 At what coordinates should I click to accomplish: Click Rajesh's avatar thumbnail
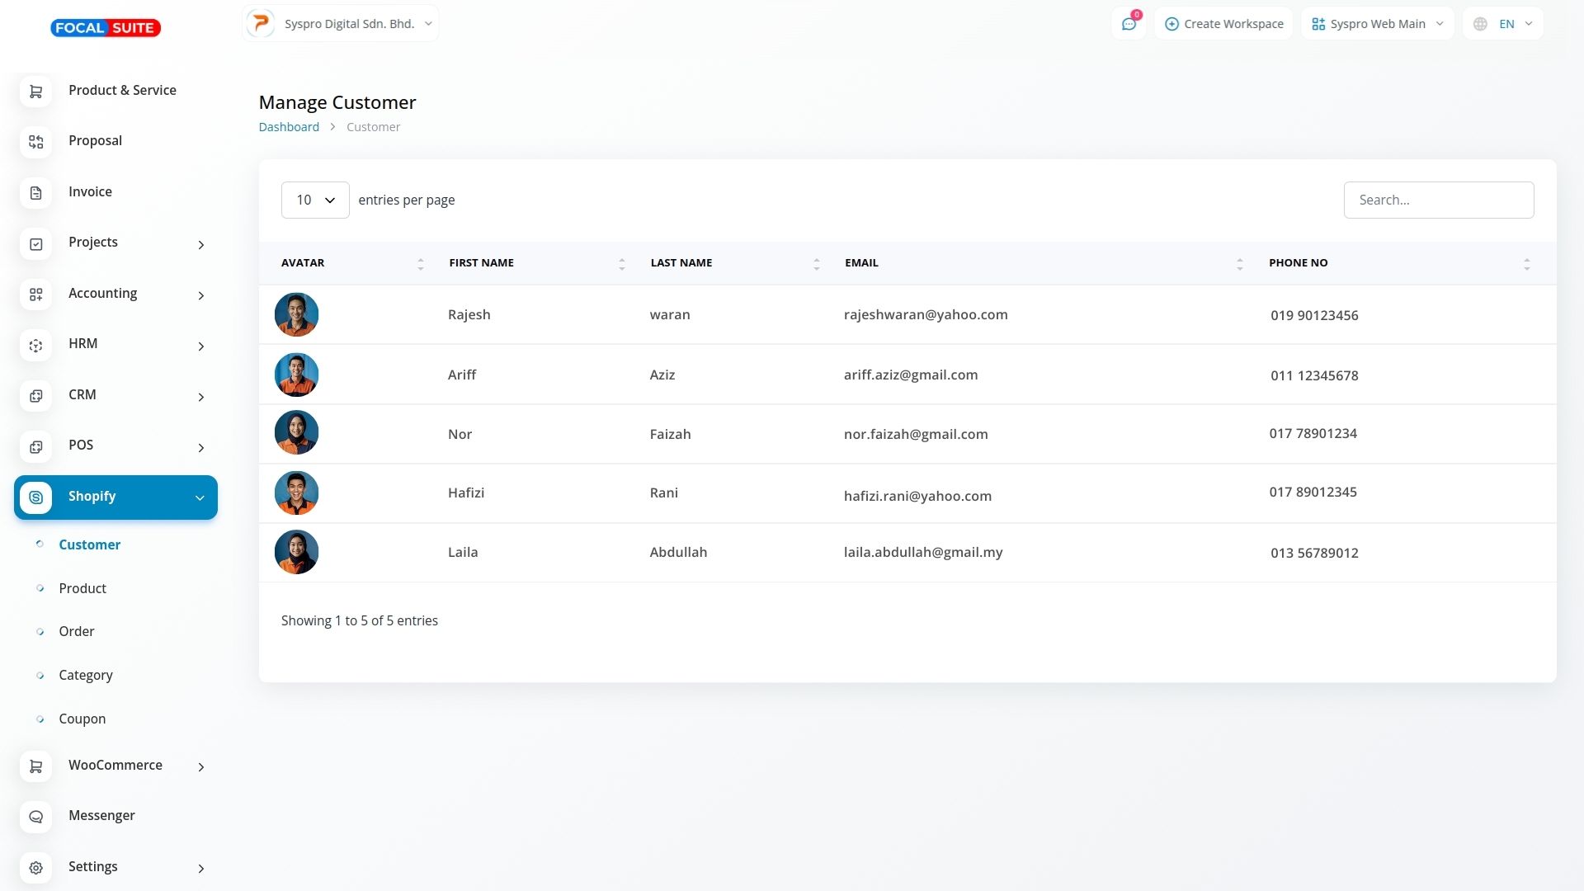pos(296,315)
